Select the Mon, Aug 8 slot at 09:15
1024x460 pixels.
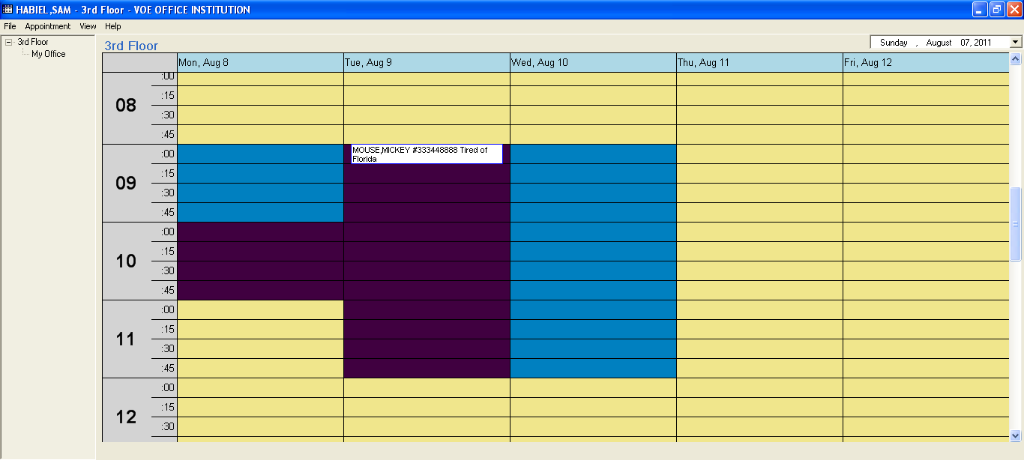[260, 174]
